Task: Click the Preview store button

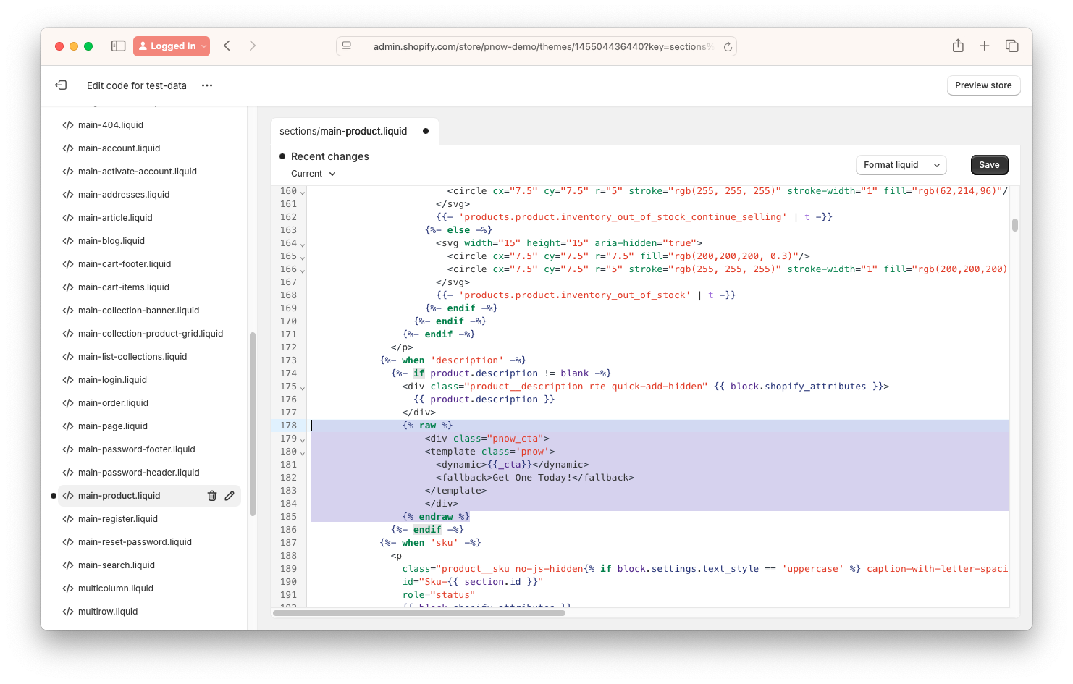Action: [x=983, y=85]
